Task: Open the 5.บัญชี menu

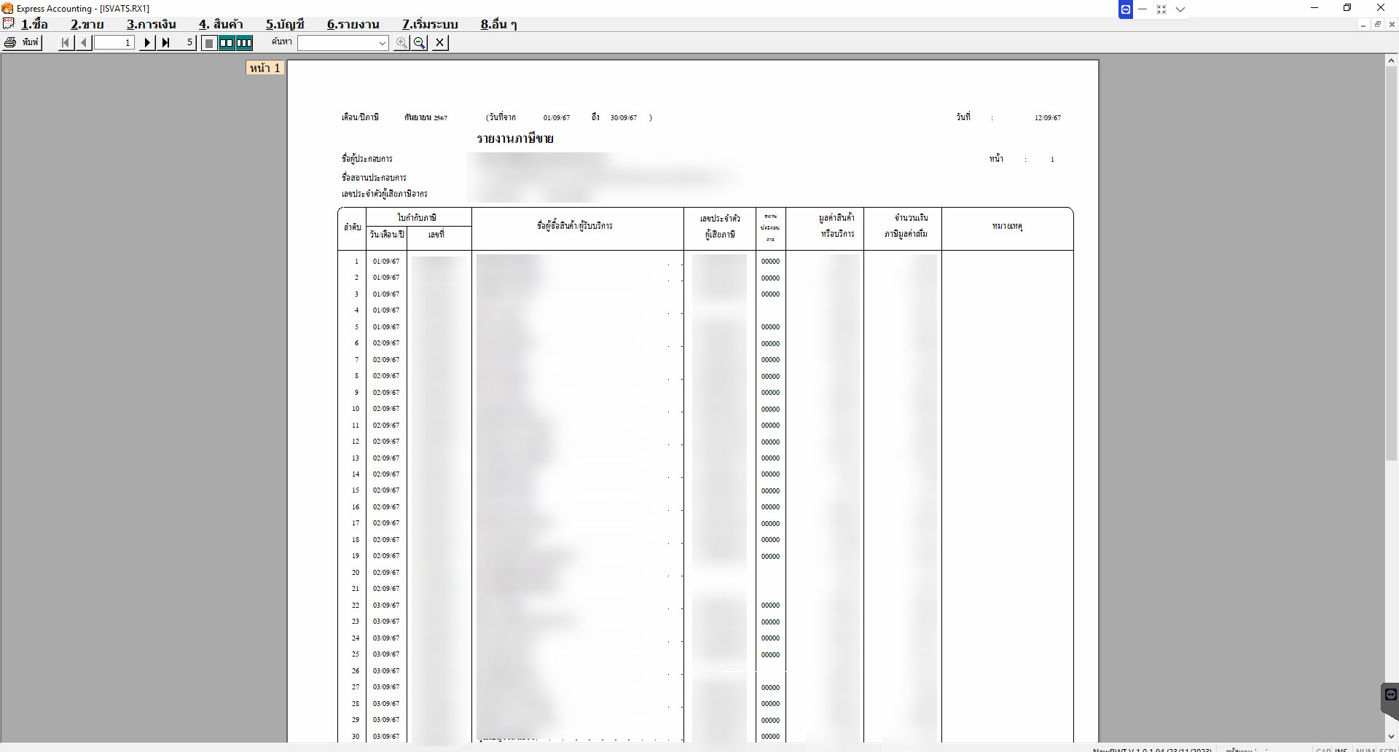Action: point(285,24)
